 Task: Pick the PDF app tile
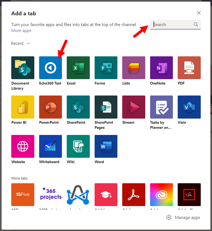[x=189, y=68]
